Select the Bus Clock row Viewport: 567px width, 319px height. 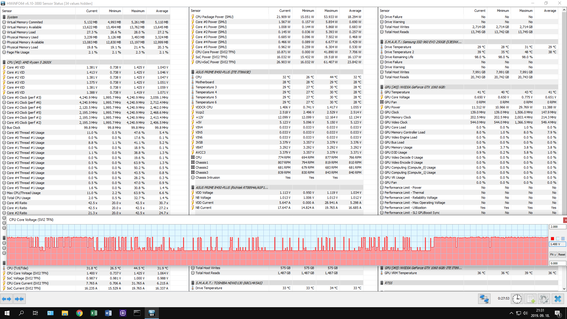tap(85, 128)
